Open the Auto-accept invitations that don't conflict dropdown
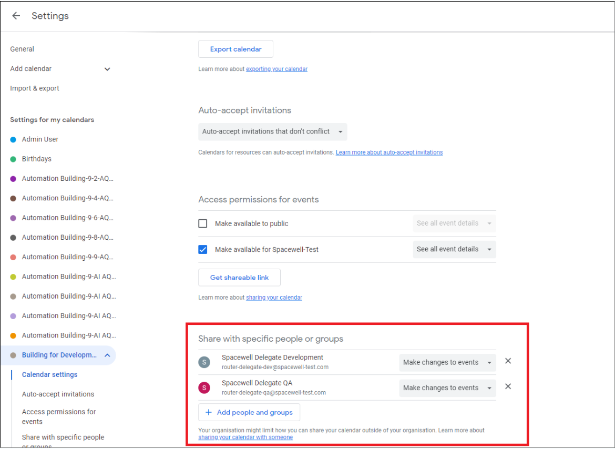This screenshot has width=615, height=449. pyautogui.click(x=273, y=132)
